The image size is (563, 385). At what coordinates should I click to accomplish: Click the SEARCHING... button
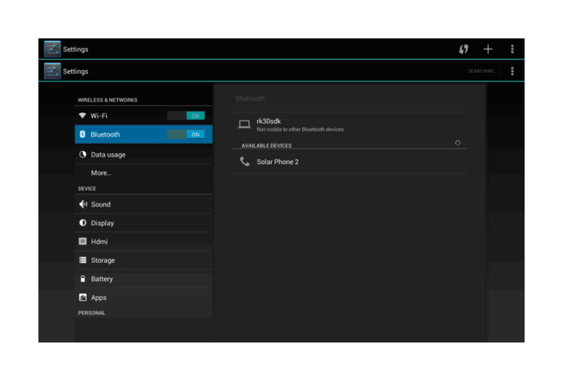(x=482, y=71)
